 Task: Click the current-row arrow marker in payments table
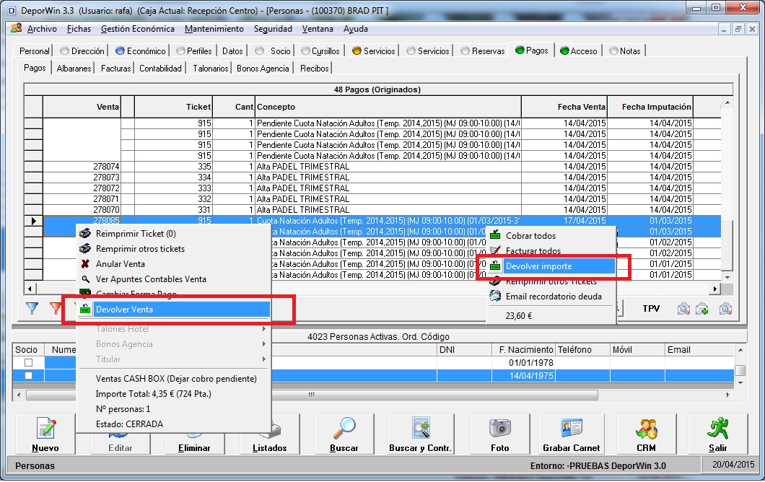tap(34, 221)
